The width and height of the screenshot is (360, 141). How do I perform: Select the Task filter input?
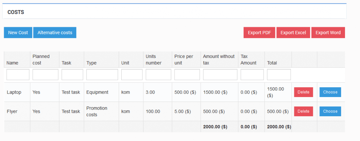(x=72, y=75)
